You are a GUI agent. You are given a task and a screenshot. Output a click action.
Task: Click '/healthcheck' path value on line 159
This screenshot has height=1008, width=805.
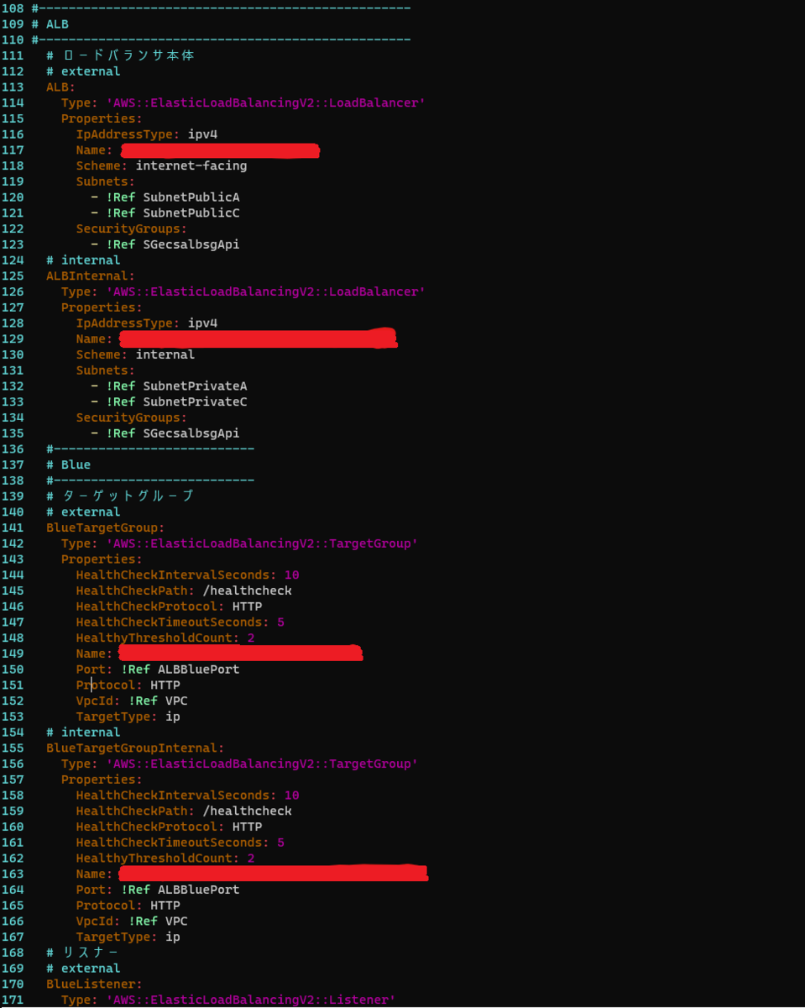(x=247, y=811)
